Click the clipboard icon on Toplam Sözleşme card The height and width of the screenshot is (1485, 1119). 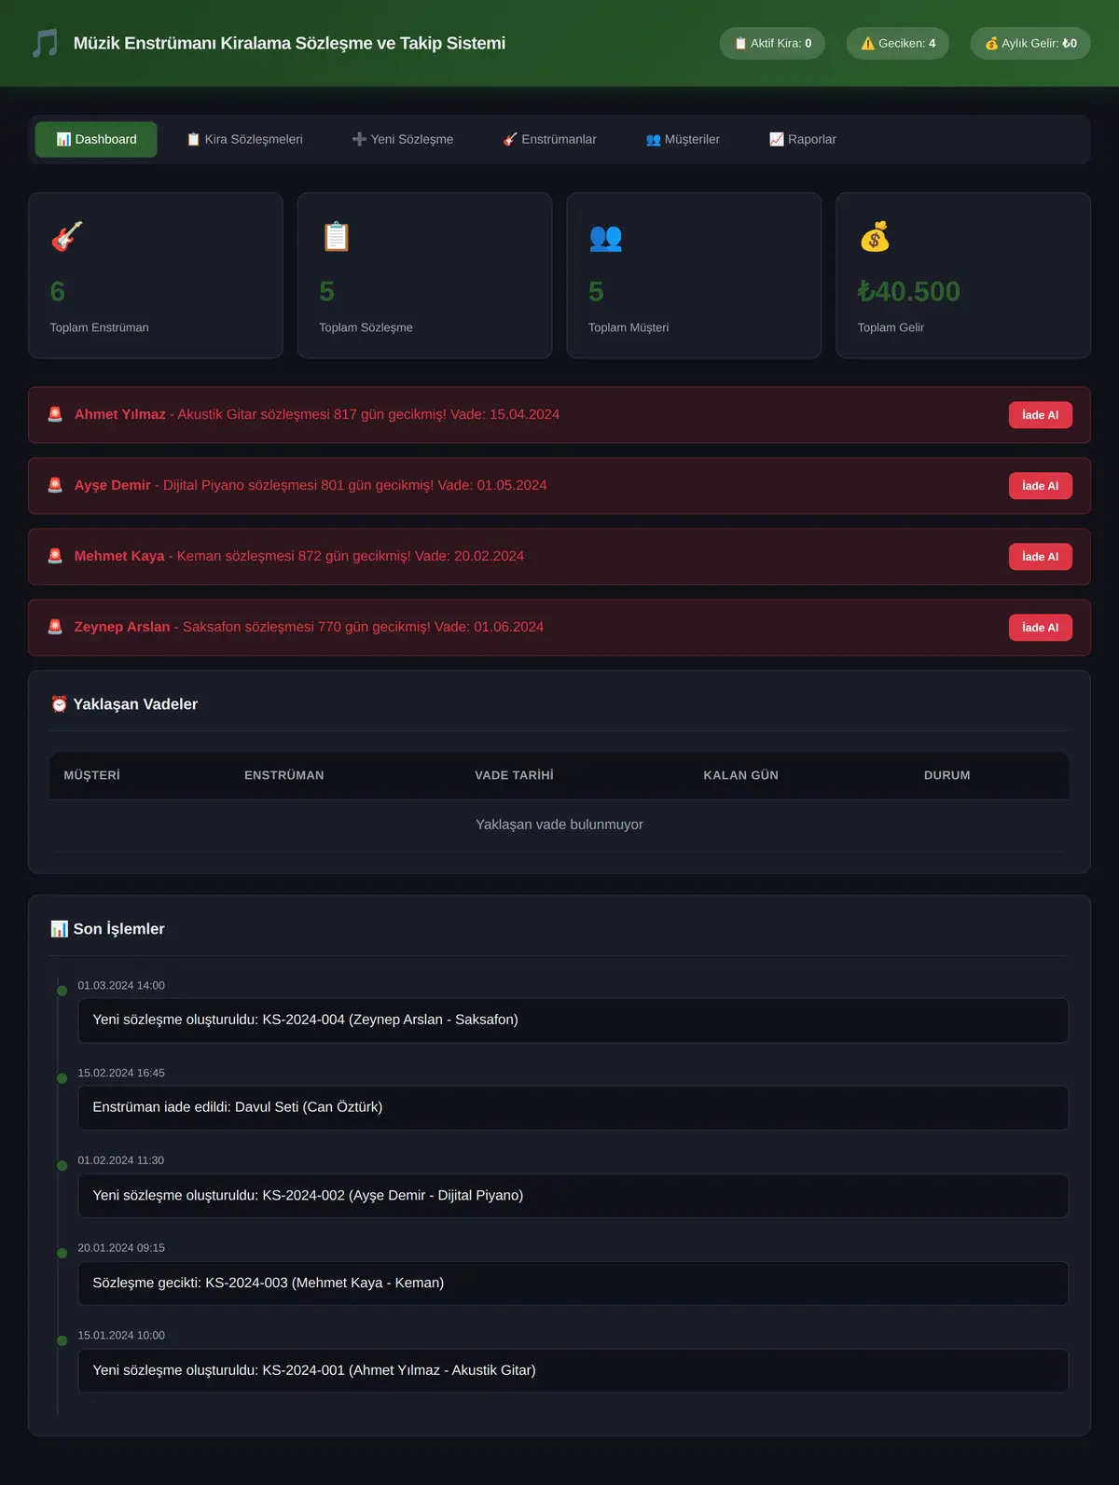click(336, 237)
